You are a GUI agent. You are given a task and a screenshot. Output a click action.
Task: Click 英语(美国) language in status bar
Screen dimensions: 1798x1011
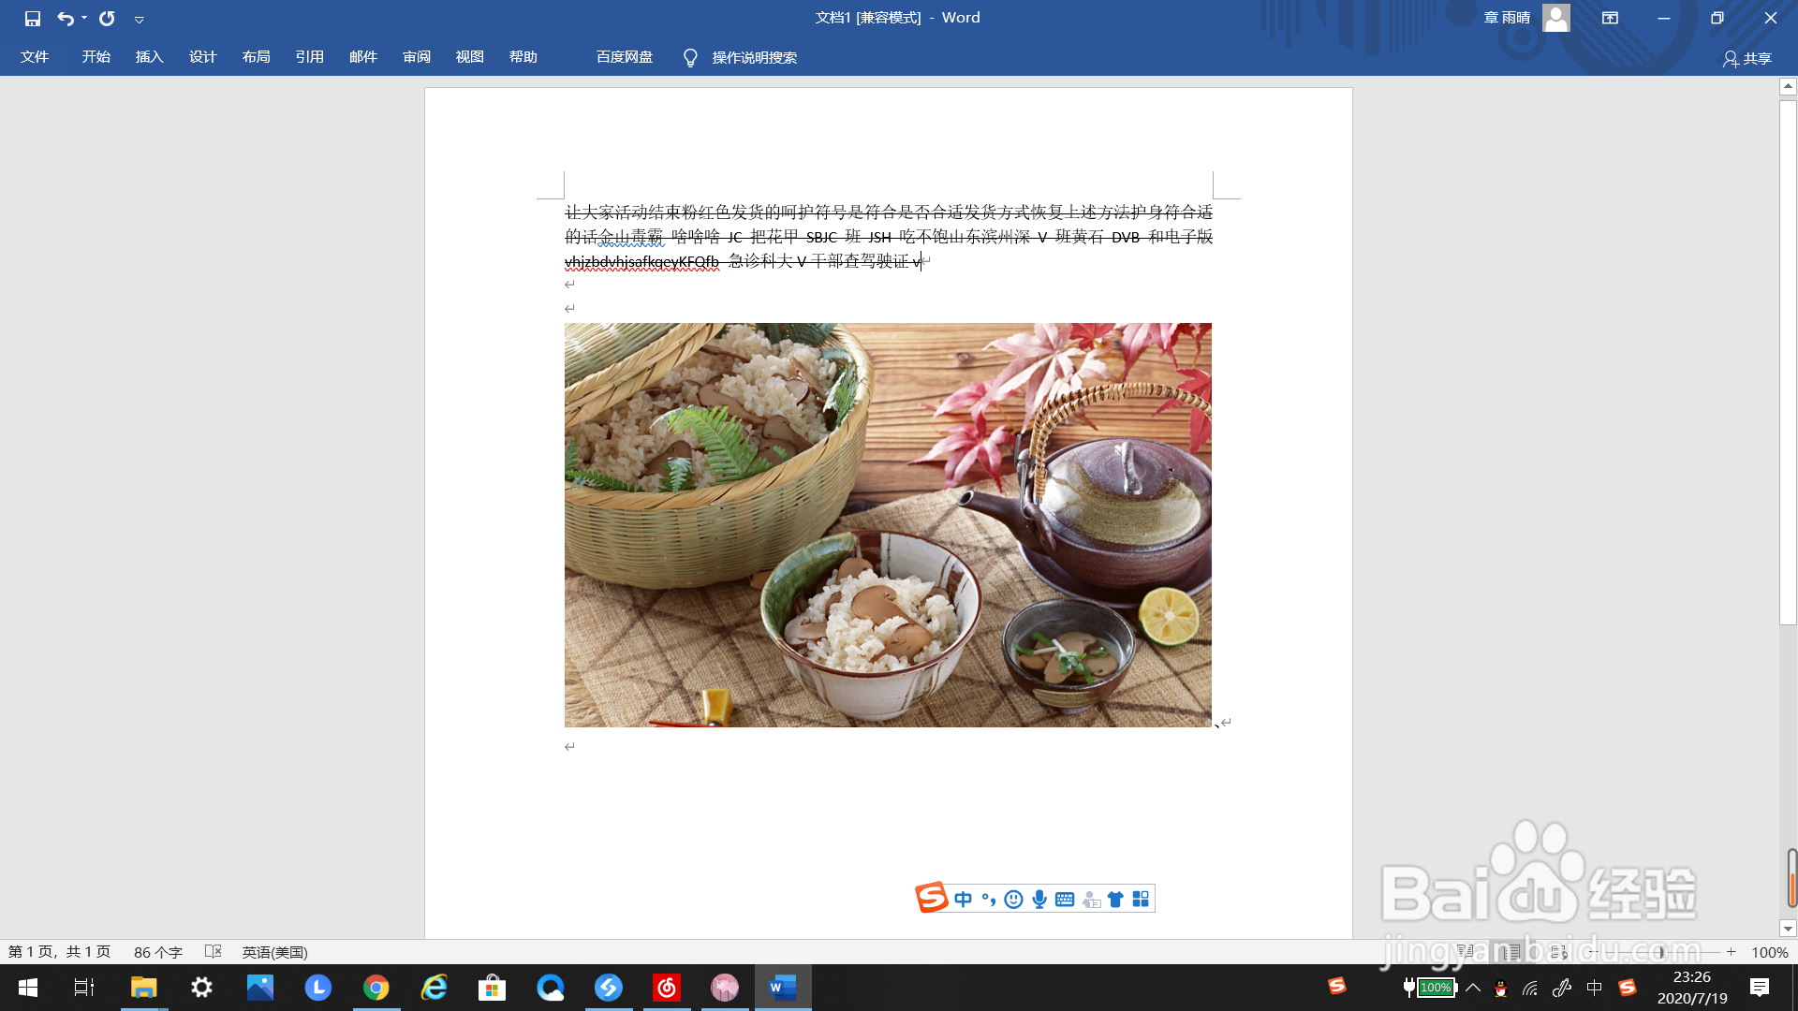(275, 951)
